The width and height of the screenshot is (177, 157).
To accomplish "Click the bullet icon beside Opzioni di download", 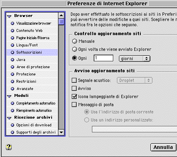I will (x=12, y=125).
